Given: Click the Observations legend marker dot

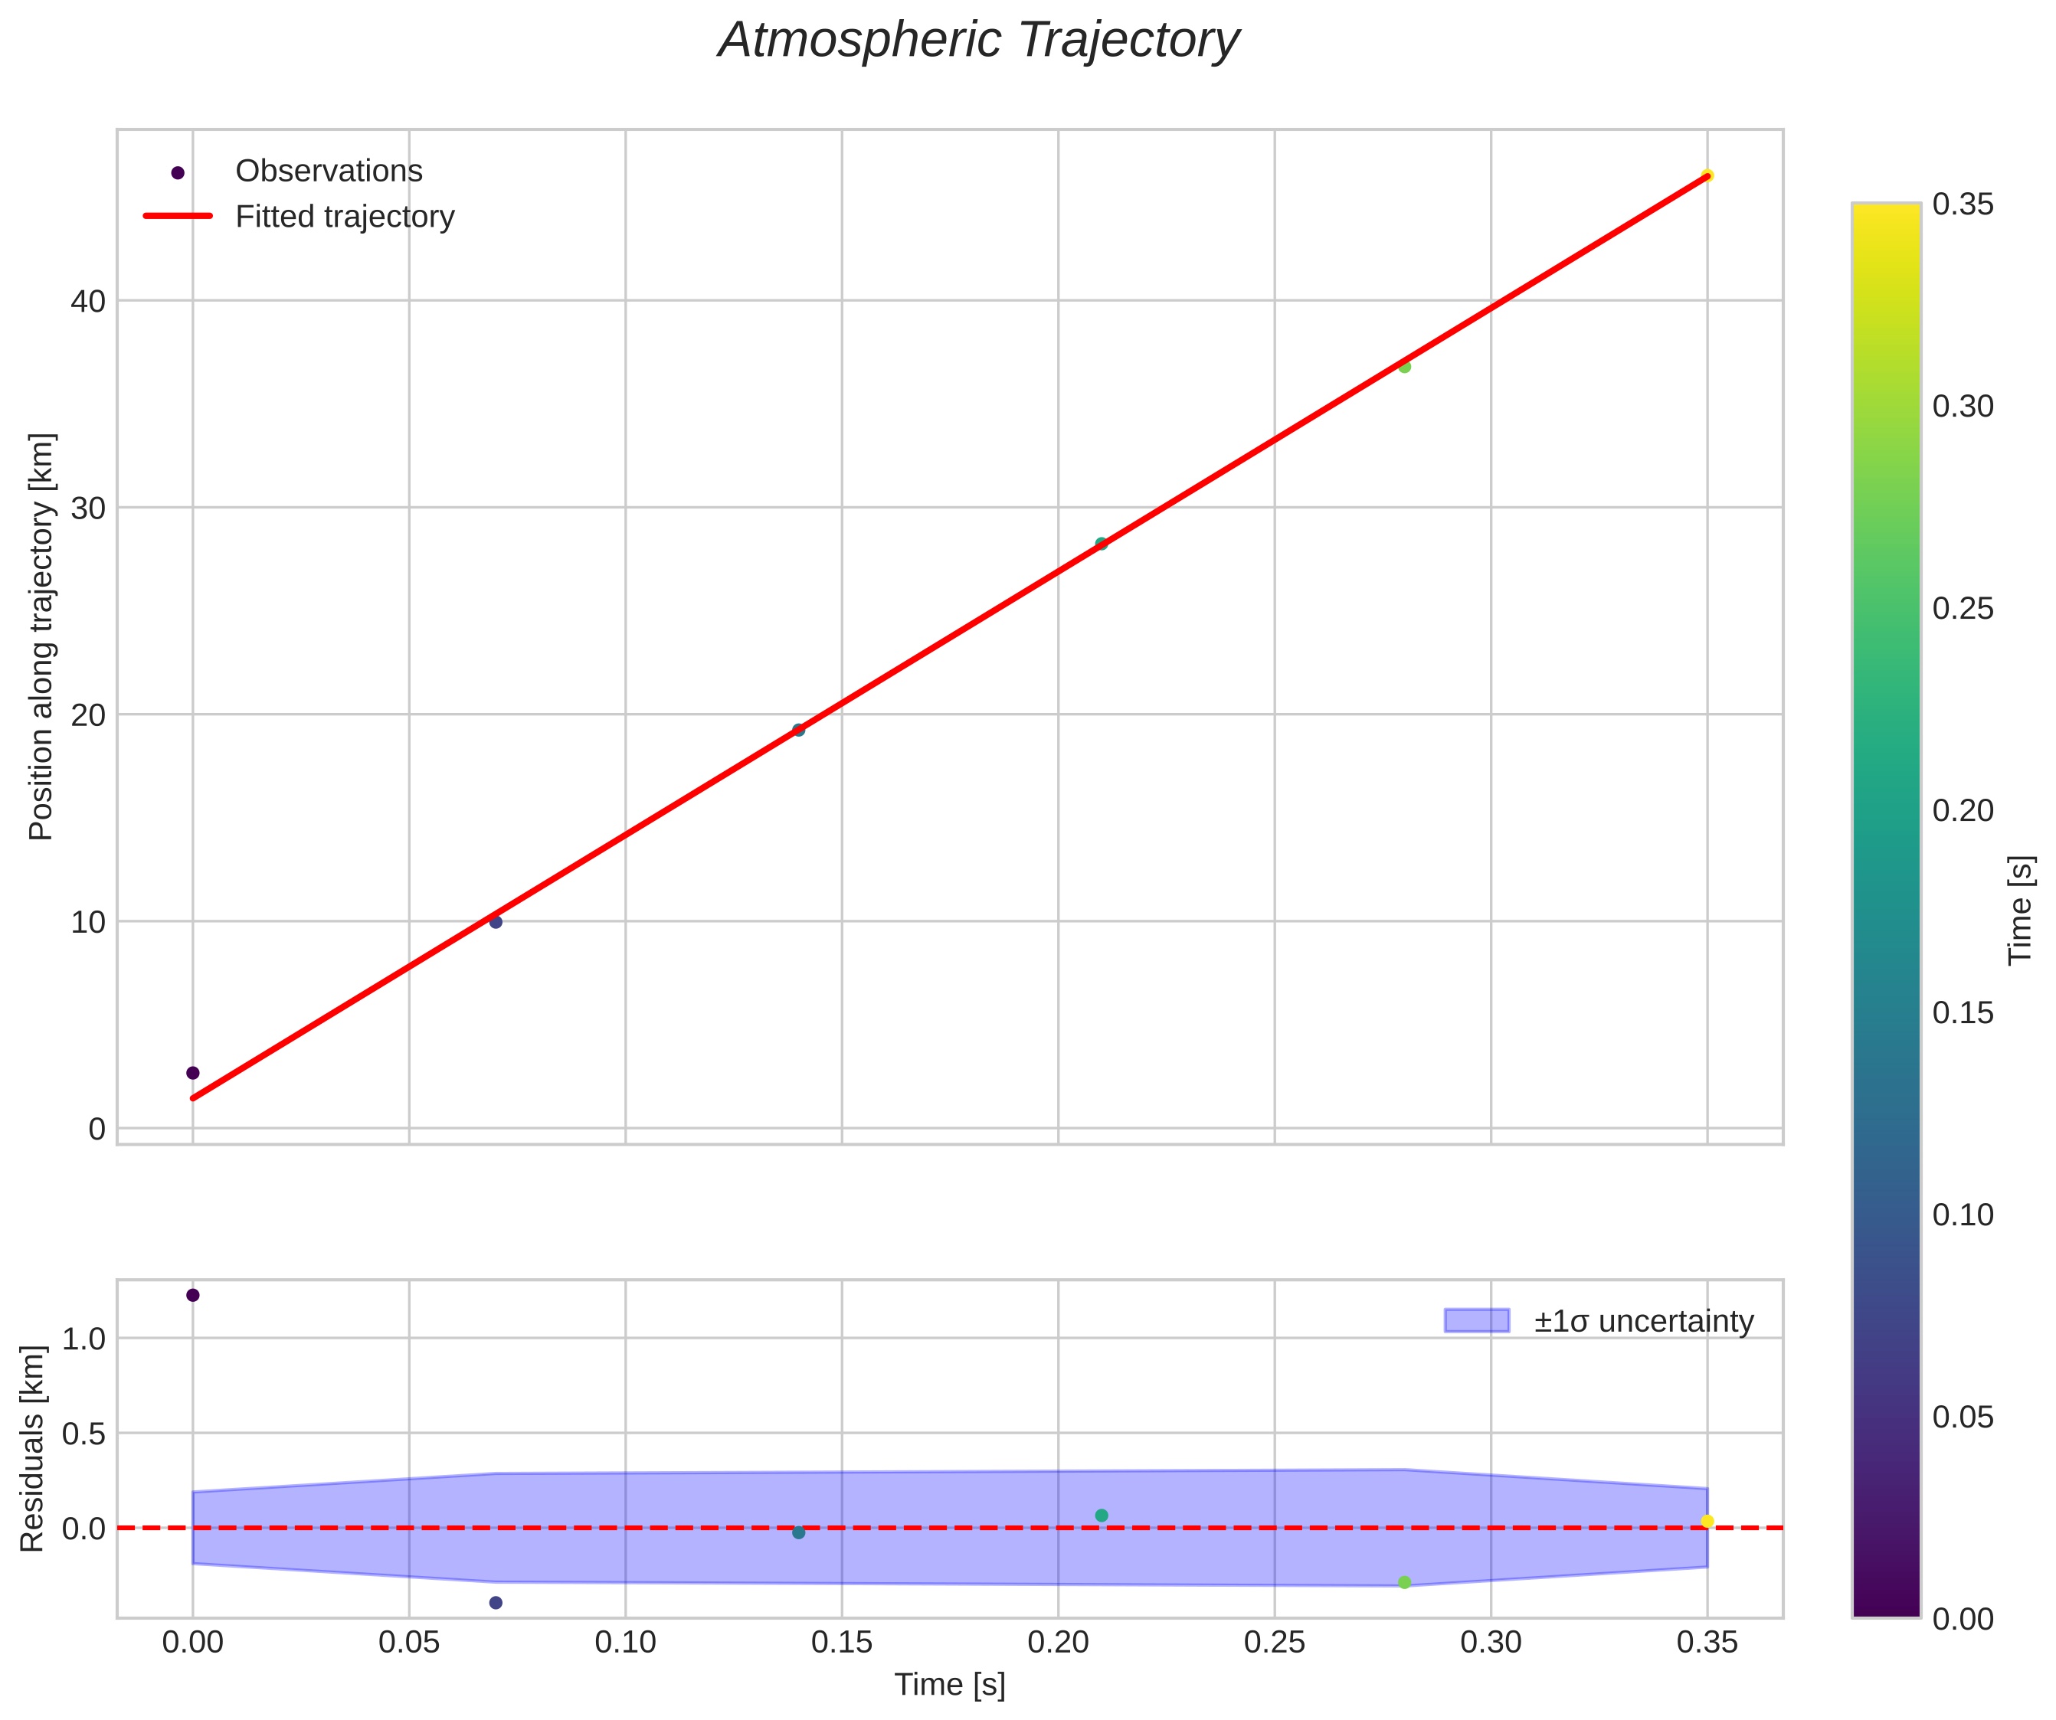Looking at the screenshot, I should (177, 173).
